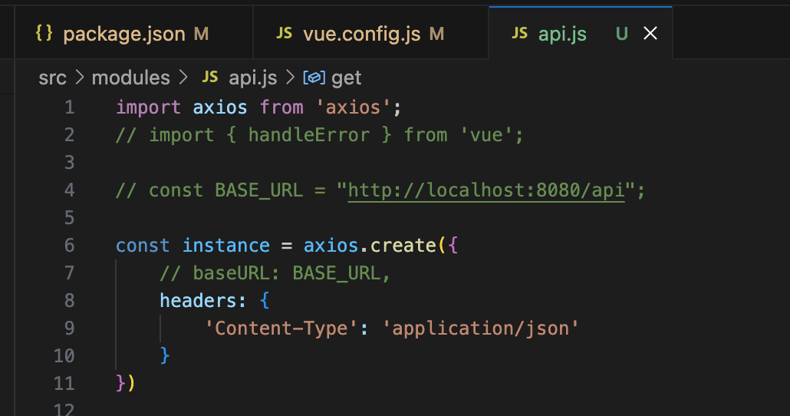Close the api.js tab

pyautogui.click(x=650, y=34)
